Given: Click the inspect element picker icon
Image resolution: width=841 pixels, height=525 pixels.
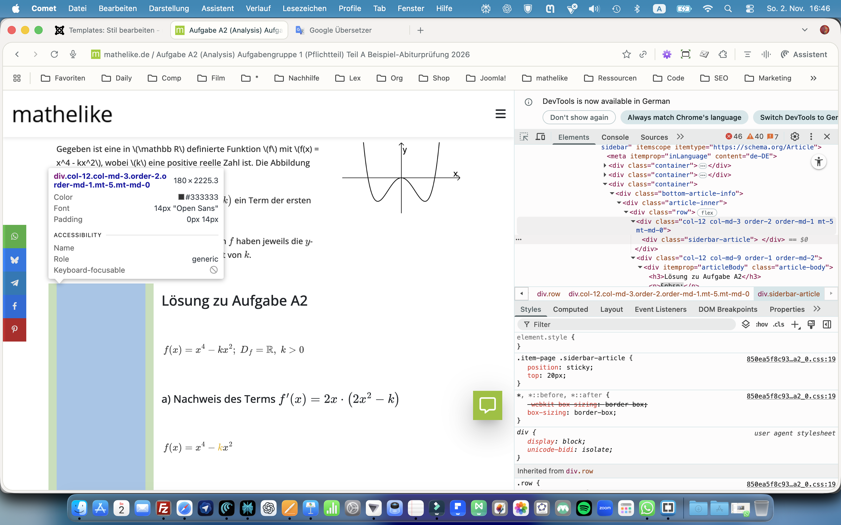Looking at the screenshot, I should pyautogui.click(x=524, y=136).
